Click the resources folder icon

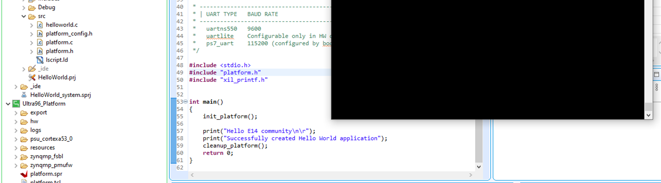24,147
